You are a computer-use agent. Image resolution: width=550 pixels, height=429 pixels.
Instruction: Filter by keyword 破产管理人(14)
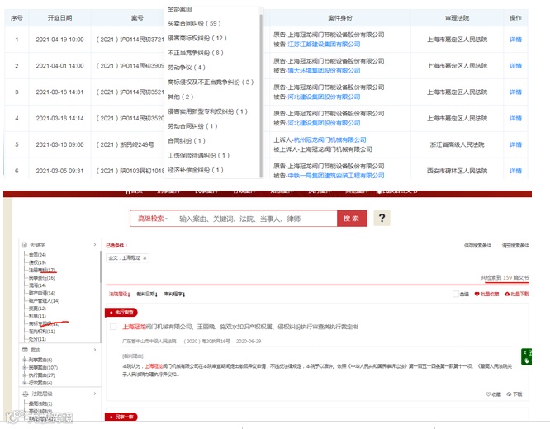pyautogui.click(x=44, y=301)
